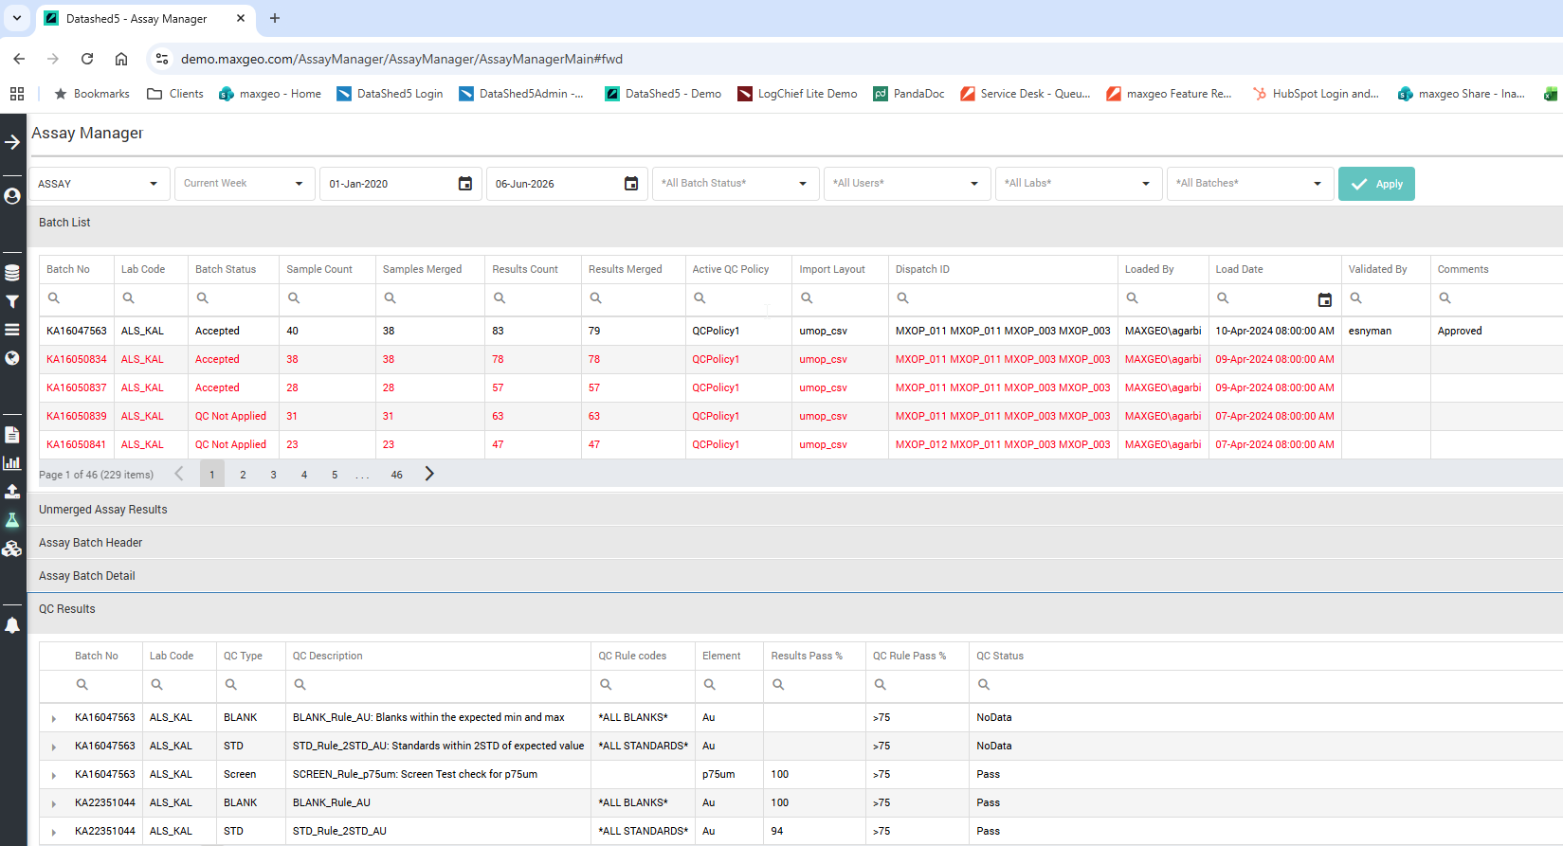Open the All Batches dropdown
1563x846 pixels.
1250,184
